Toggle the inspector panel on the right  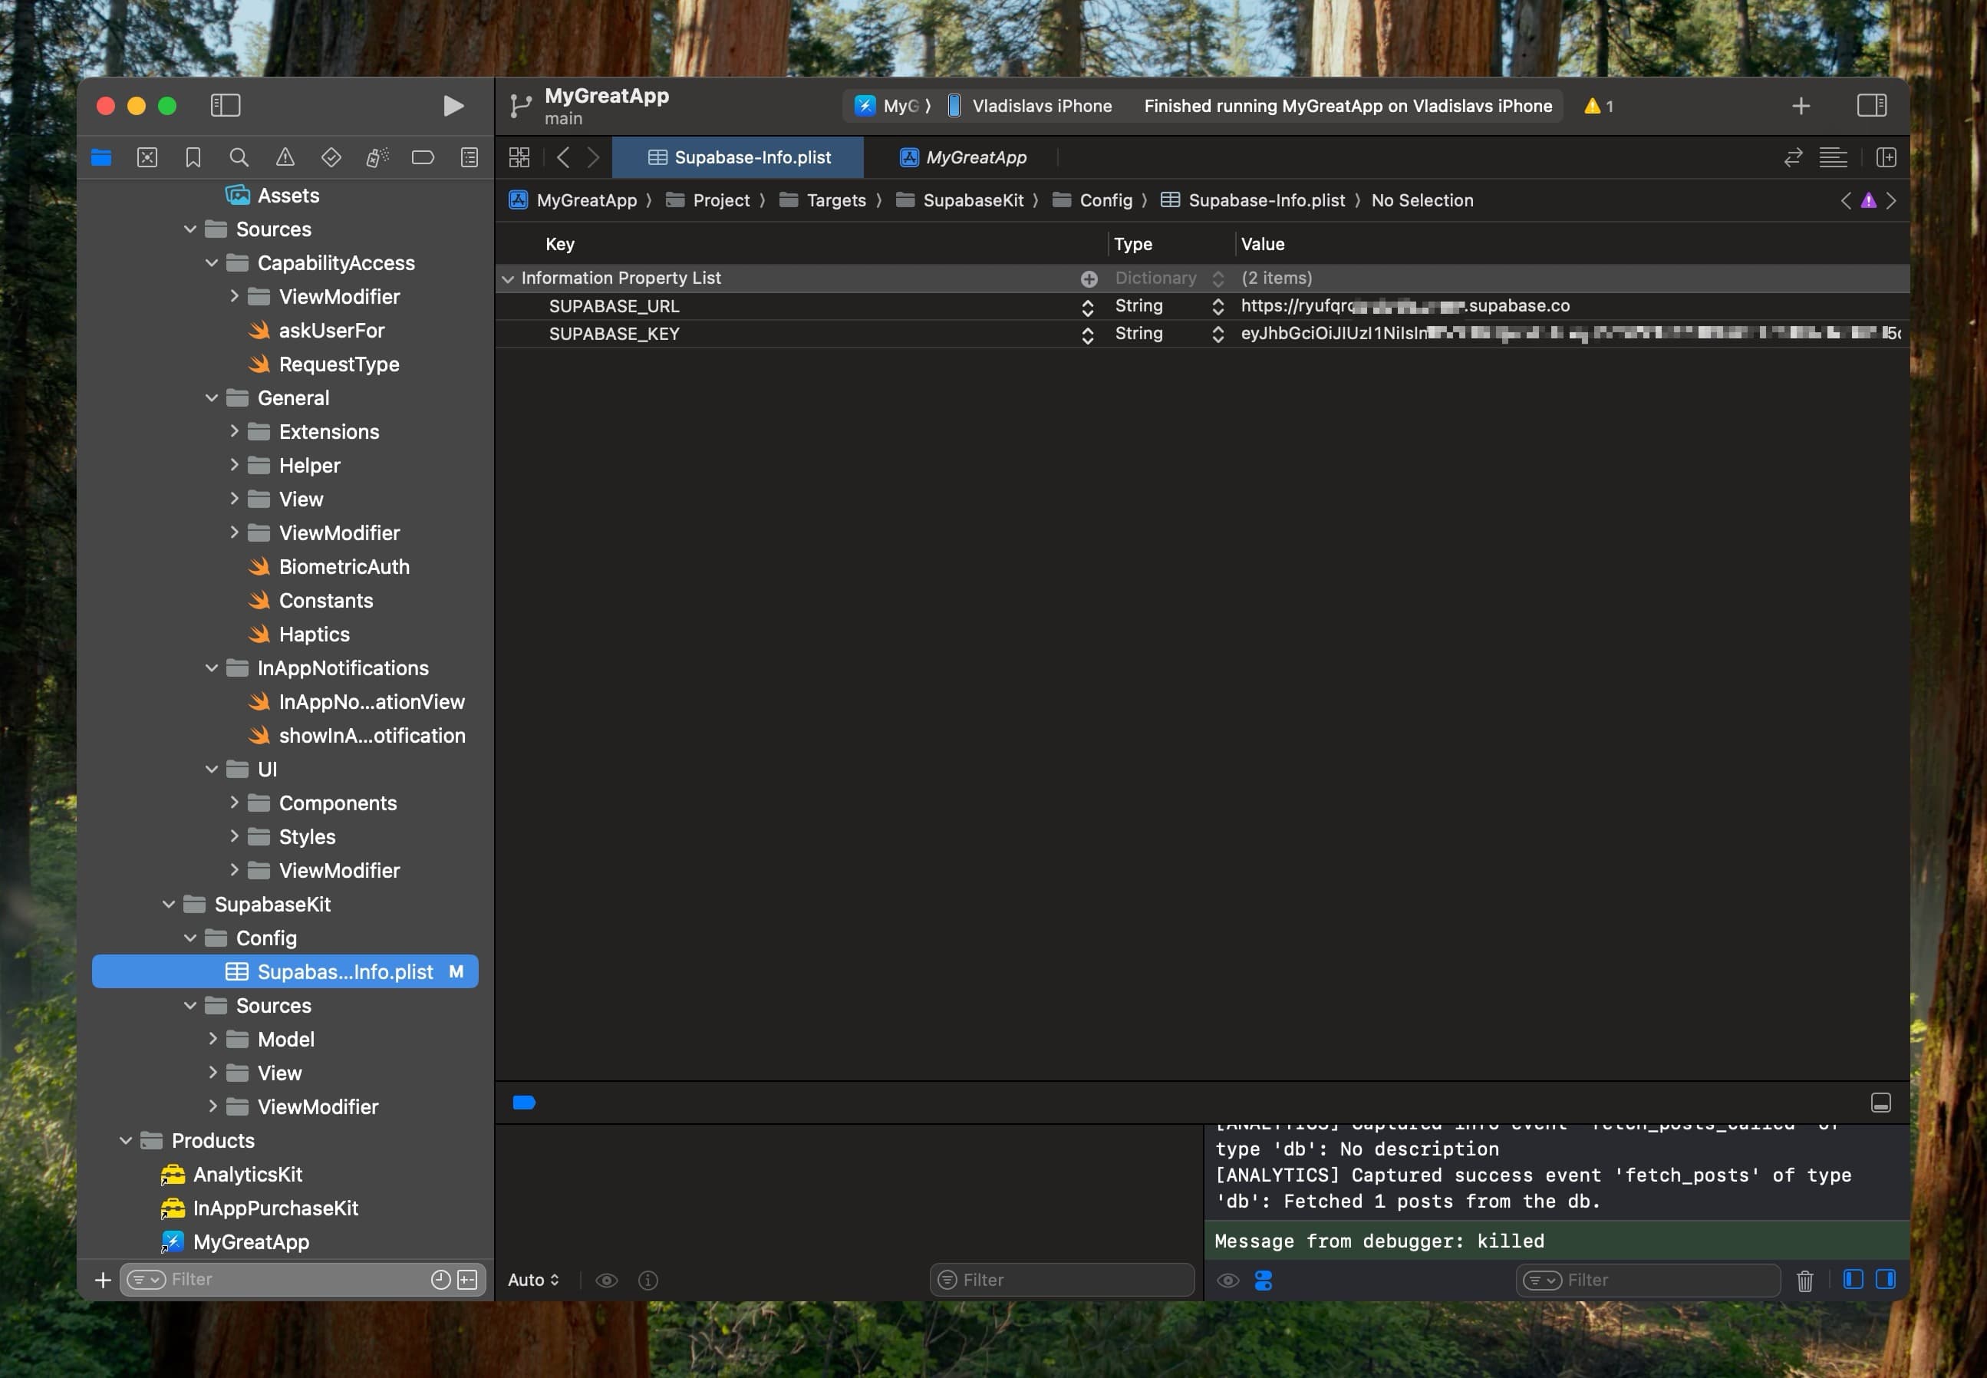tap(1871, 105)
